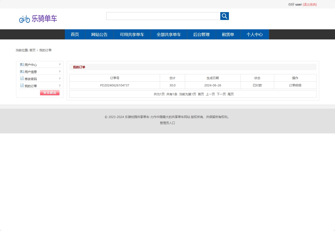Viewport: 335px width, 231px height.
Task: Click the 退出系统 logout link
Action: tap(309, 4)
